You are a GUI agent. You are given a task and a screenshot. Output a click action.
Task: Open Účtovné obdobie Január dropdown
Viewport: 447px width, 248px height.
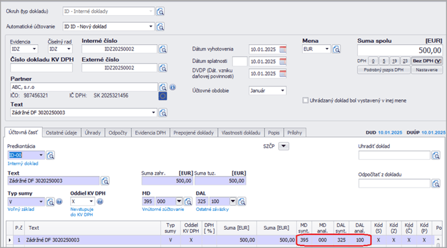[283, 90]
